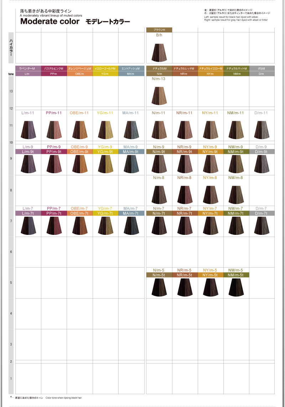This screenshot has height=407, width=285.
Task: Click the MA/m-7t label bar
Action: pos(131,213)
